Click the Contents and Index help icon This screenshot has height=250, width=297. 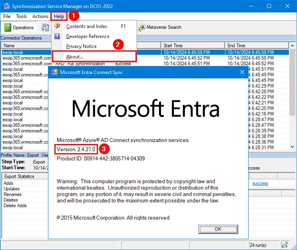pos(57,26)
